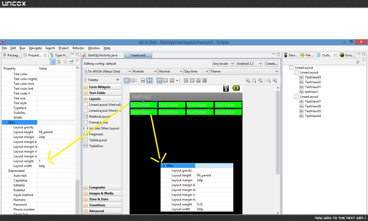Click distribute weights evenly icon

tap(186, 80)
